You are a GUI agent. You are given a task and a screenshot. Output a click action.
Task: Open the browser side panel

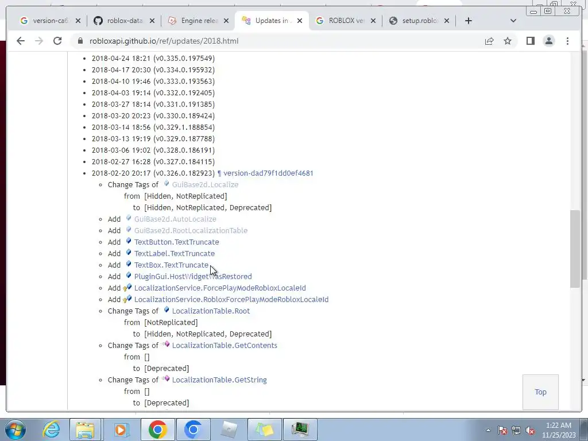click(530, 41)
